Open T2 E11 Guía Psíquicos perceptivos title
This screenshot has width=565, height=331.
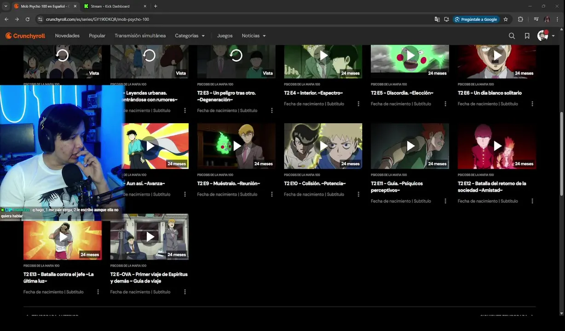click(x=397, y=187)
